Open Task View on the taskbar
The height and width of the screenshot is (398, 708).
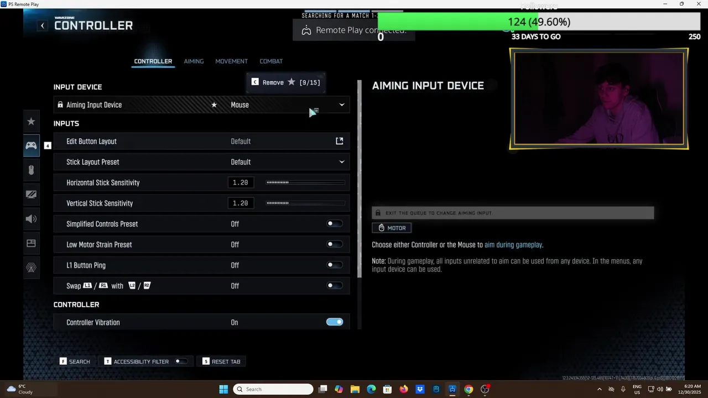323,389
